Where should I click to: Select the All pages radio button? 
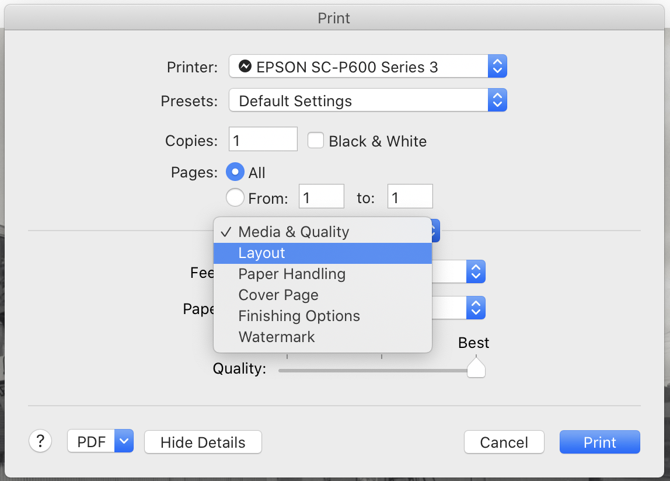point(235,172)
